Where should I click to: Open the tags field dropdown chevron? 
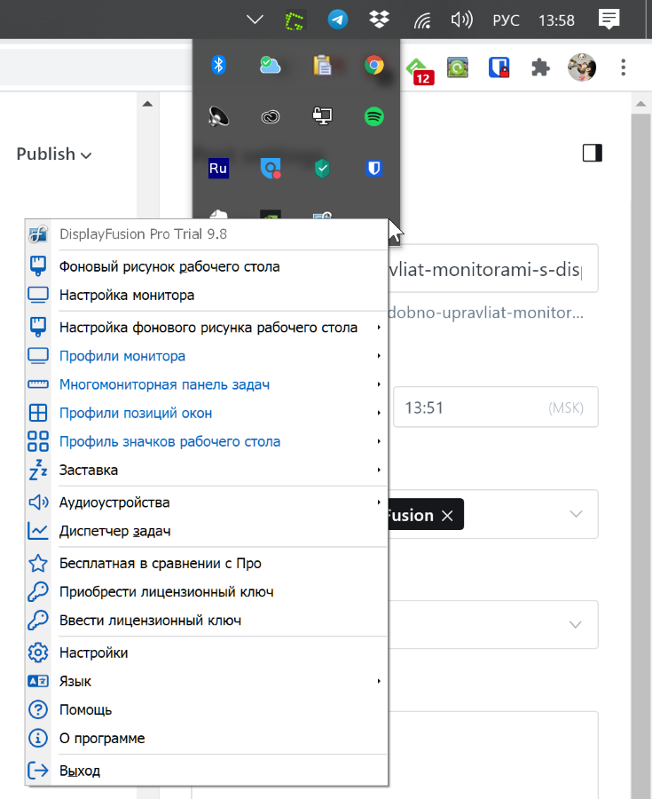[x=576, y=514]
